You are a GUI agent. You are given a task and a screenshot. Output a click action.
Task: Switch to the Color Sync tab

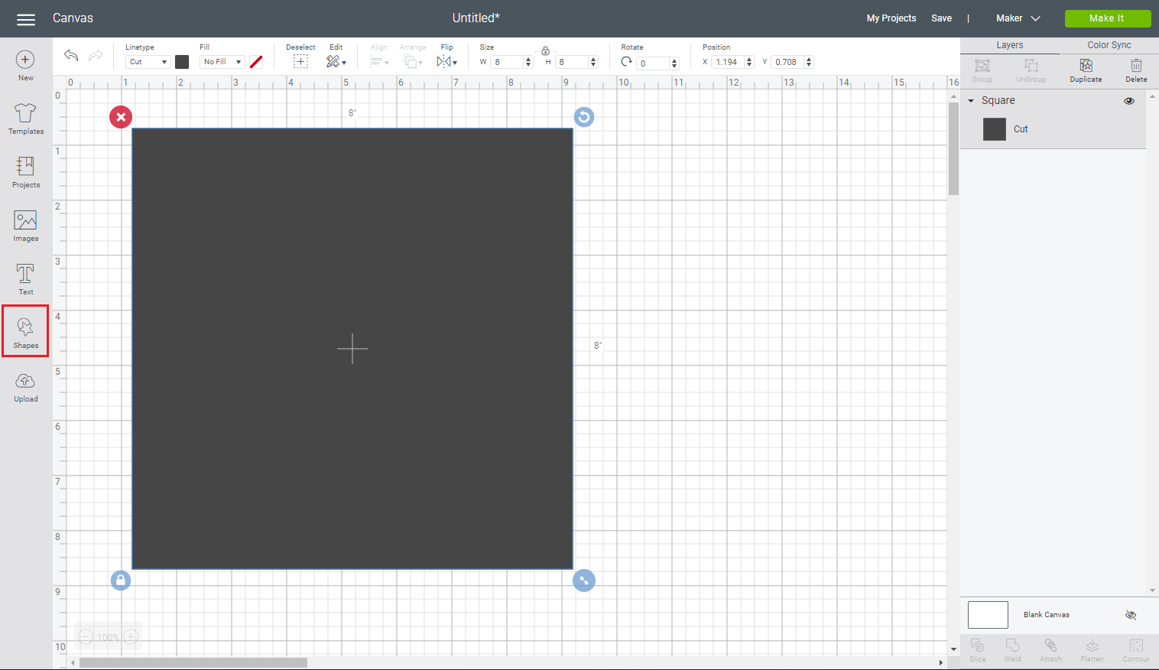(1109, 44)
